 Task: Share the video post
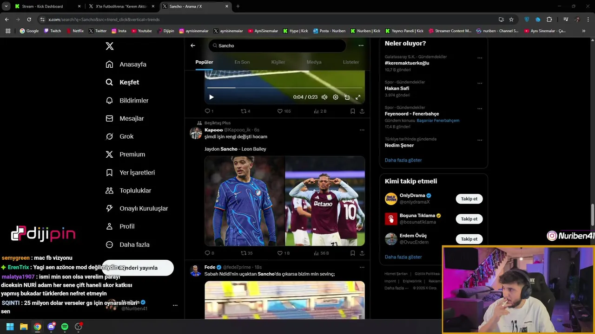362,111
